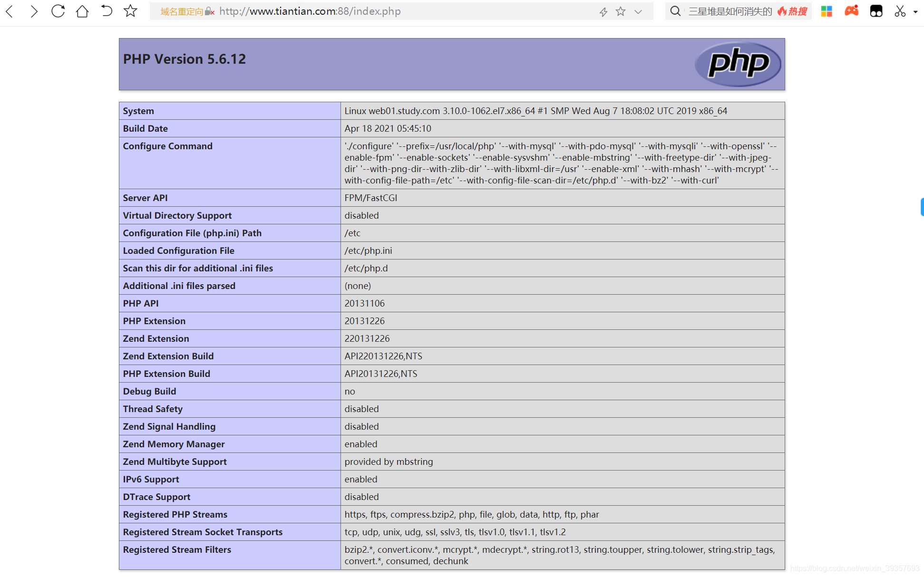
Task: Click the lock warning icon in address bar
Action: click(x=210, y=11)
